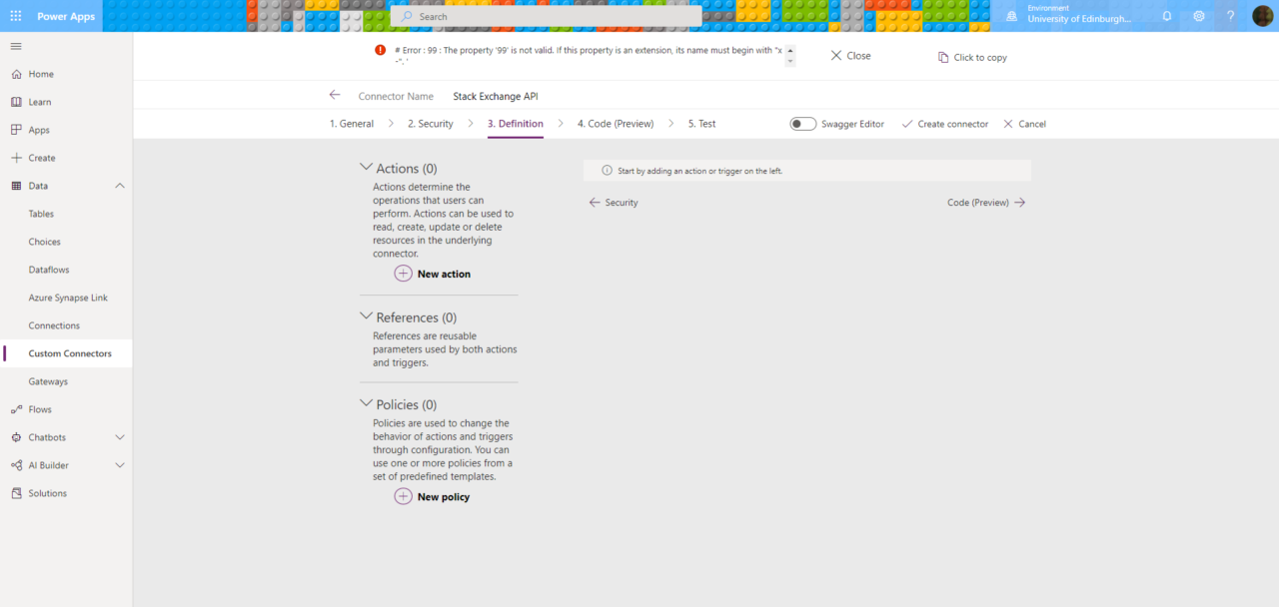Add a new policy with plus icon

click(x=404, y=496)
